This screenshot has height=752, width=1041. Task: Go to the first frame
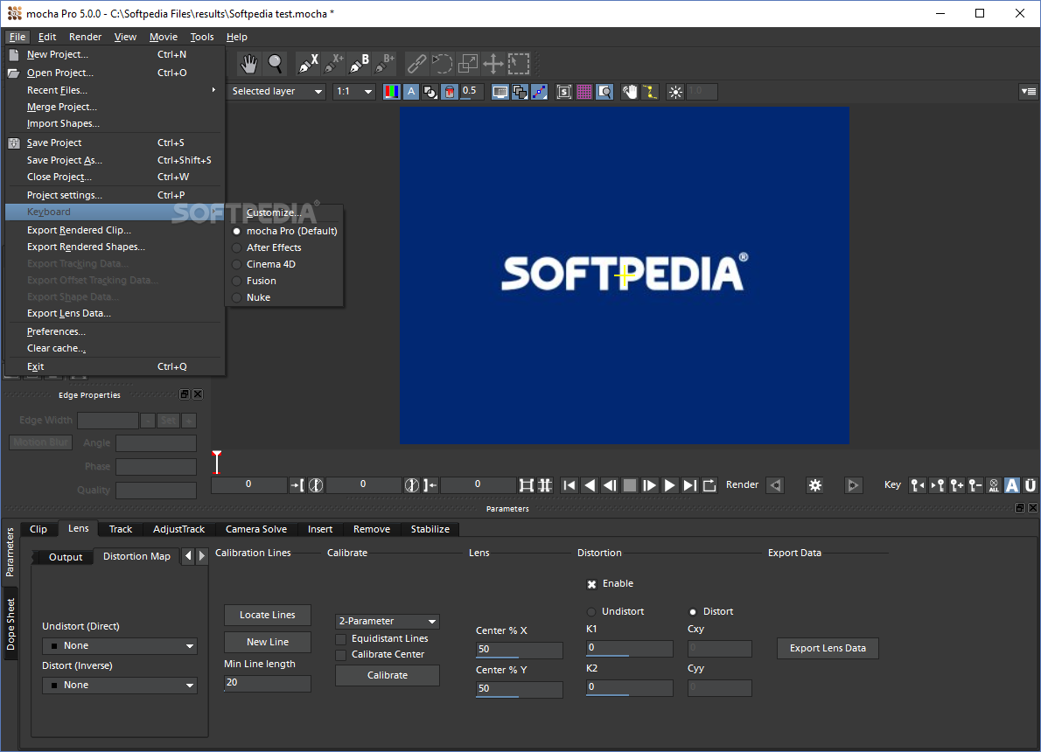(x=569, y=485)
